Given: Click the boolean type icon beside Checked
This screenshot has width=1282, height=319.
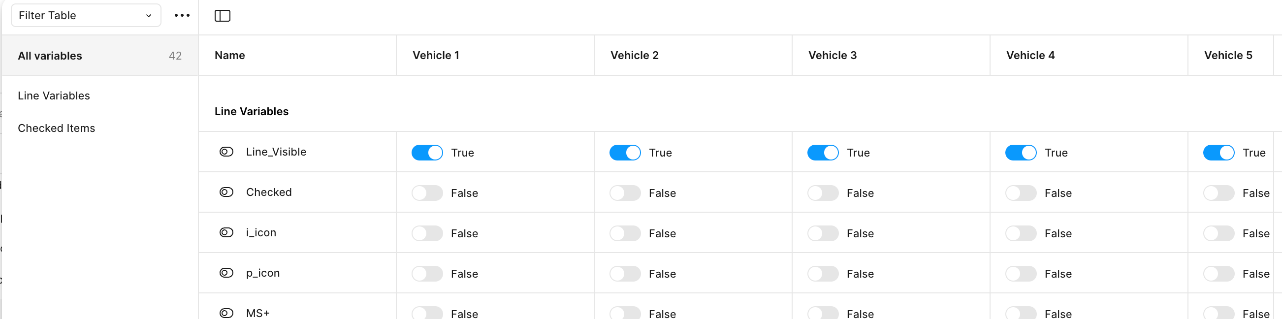Looking at the screenshot, I should pyautogui.click(x=226, y=192).
